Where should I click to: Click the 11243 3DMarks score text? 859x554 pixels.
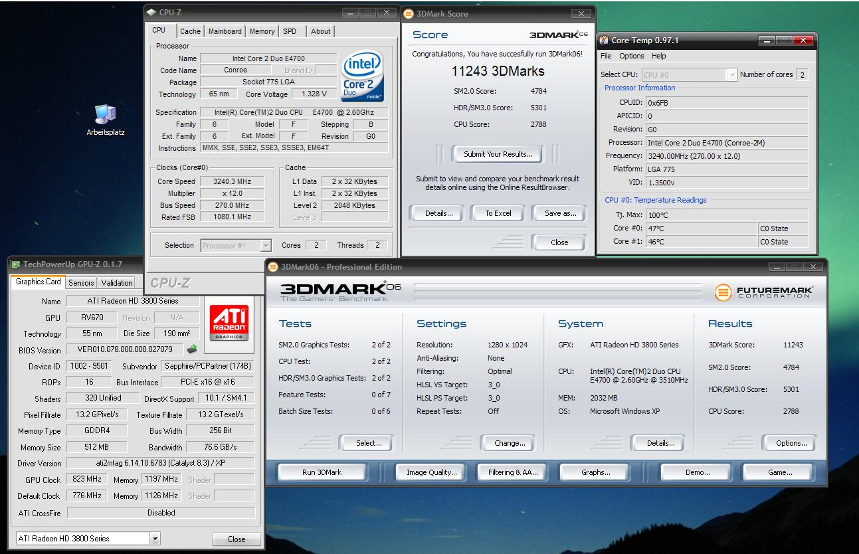click(498, 71)
